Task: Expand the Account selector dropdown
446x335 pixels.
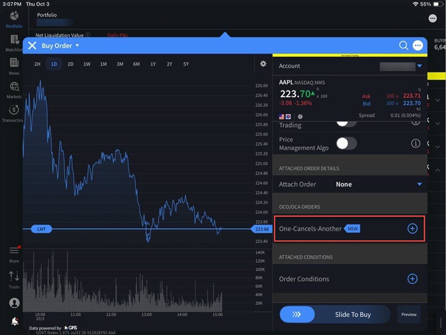Action: pyautogui.click(x=419, y=66)
